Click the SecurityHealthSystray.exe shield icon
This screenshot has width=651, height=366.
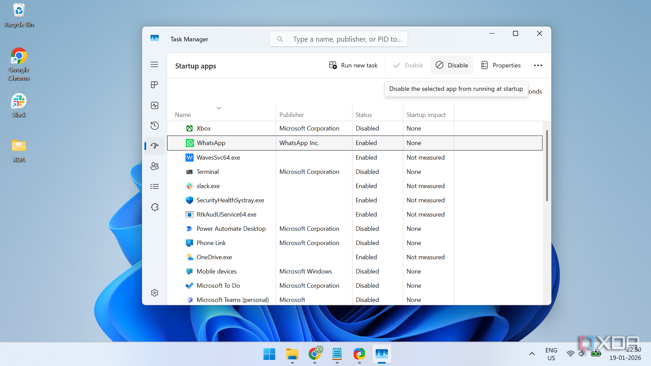point(190,200)
